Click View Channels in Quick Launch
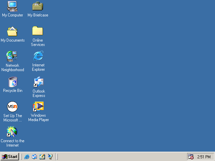 coord(50,157)
